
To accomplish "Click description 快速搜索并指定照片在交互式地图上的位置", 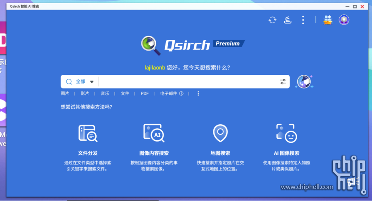I will (220, 166).
